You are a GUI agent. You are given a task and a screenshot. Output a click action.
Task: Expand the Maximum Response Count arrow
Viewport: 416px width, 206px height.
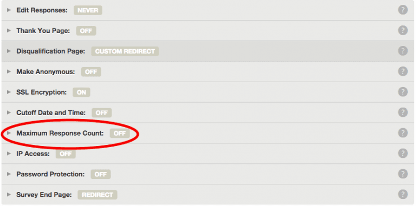(9, 133)
